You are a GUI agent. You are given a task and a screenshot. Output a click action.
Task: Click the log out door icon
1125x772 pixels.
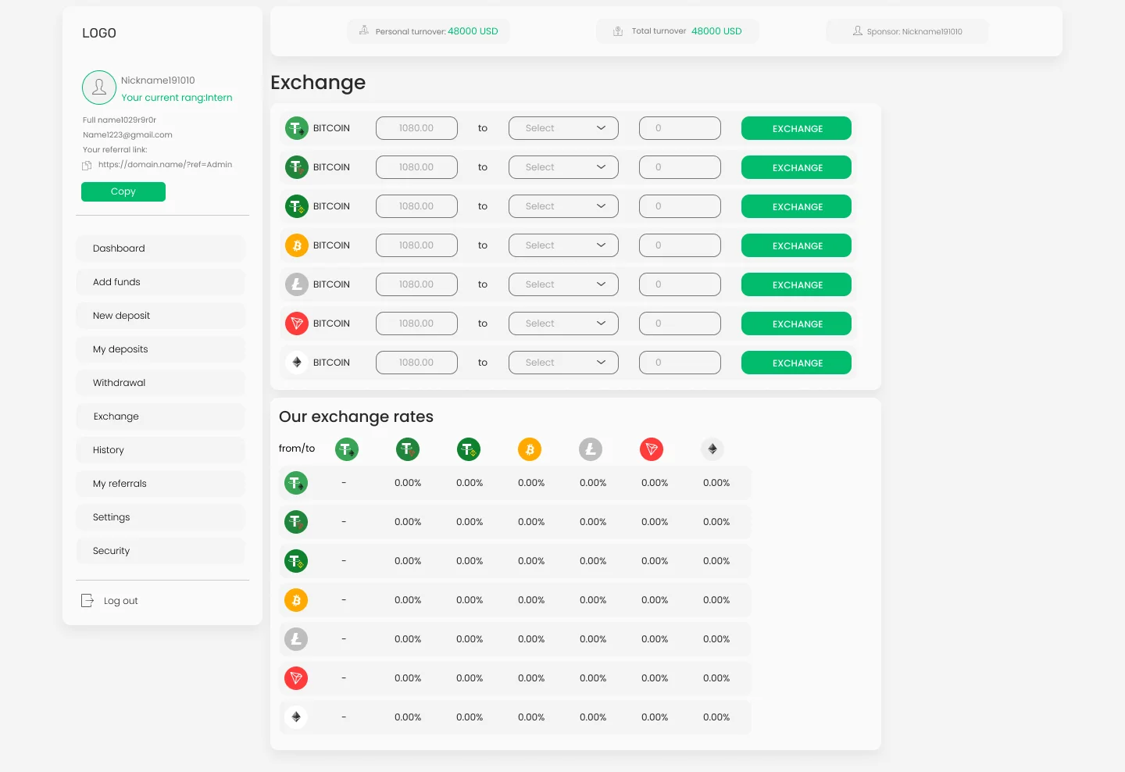point(87,601)
